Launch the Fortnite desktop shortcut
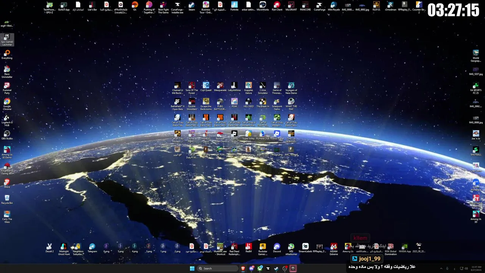The image size is (485, 273). 234,6
